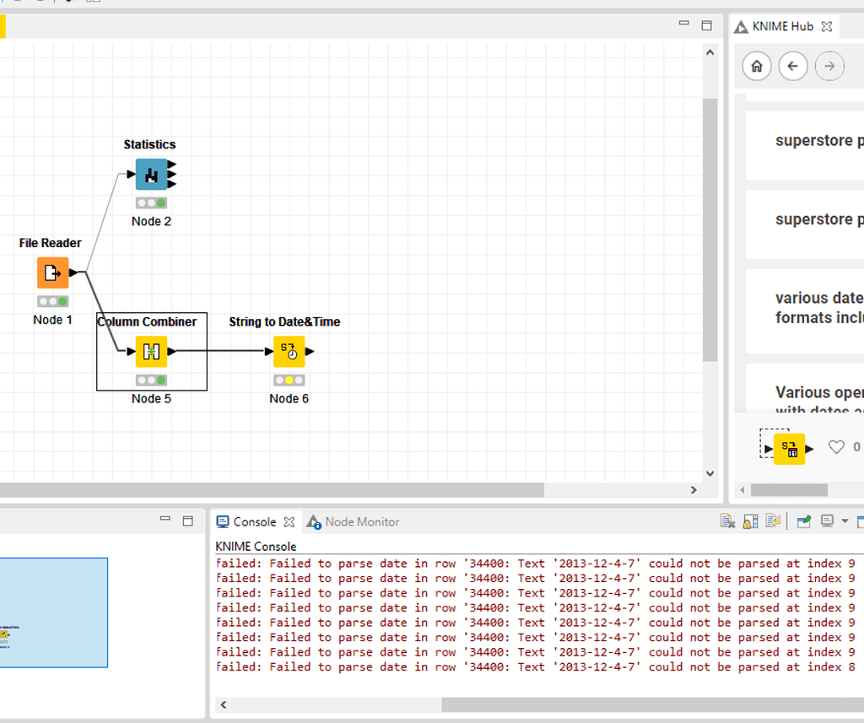Click Node 5 traffic light status

[x=152, y=380]
